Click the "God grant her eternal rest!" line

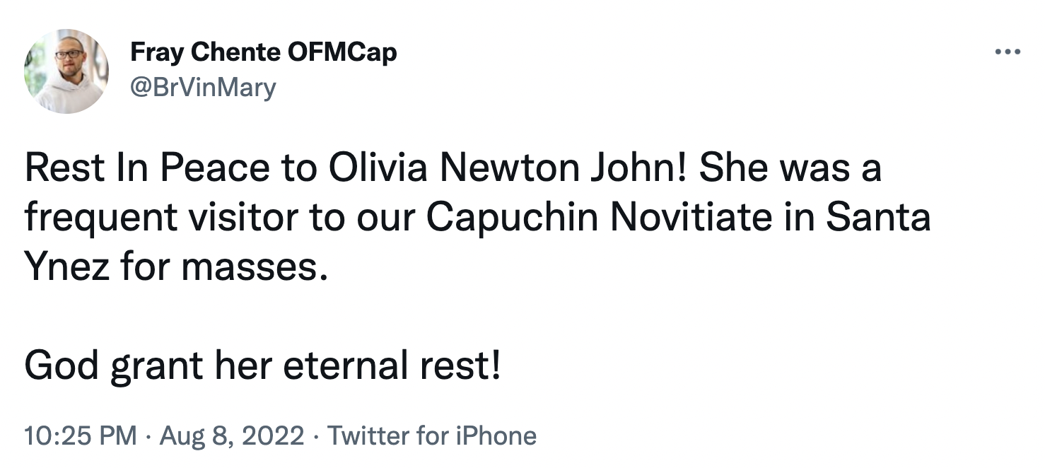pyautogui.click(x=263, y=368)
